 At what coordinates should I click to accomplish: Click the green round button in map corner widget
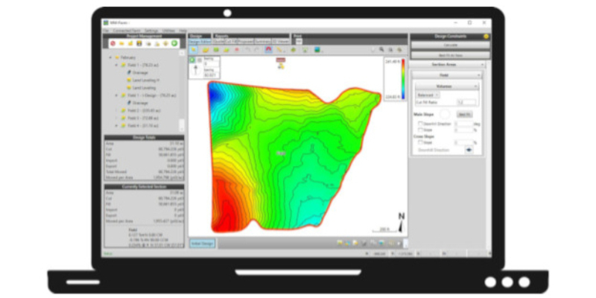[x=192, y=60]
